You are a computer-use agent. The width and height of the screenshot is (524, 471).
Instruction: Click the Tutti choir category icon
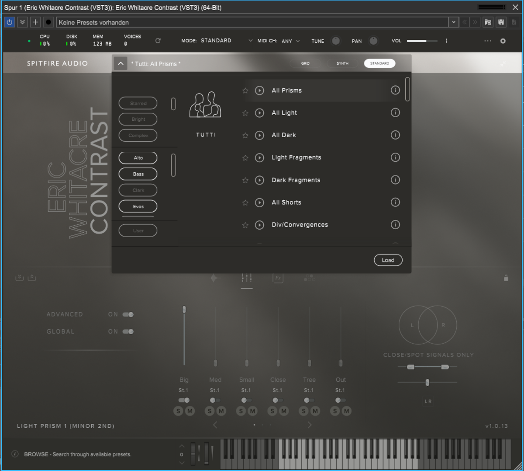coord(205,105)
